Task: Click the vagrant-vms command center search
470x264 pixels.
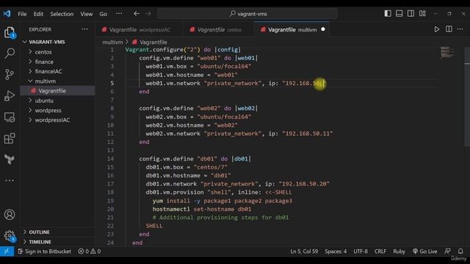Action: [x=247, y=14]
